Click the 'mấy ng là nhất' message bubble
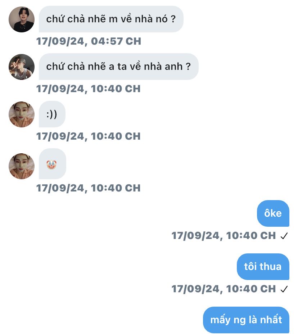Image resolution: width=298 pixels, height=334 pixels. pyautogui.click(x=246, y=320)
